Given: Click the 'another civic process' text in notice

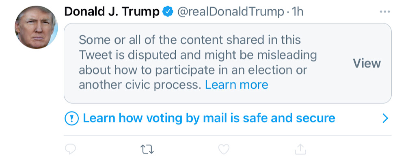Looking at the screenshot, I should (x=140, y=85).
